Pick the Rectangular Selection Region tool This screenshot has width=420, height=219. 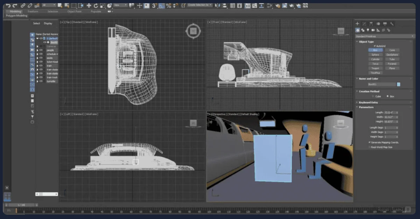coord(74,6)
